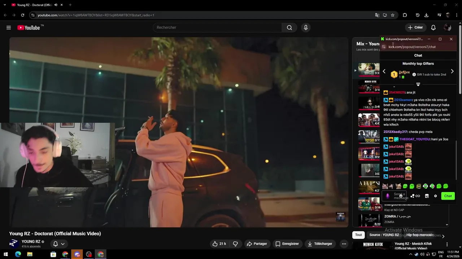
Task: Select the Source : YOUNG RZ chip
Action: [384, 235]
